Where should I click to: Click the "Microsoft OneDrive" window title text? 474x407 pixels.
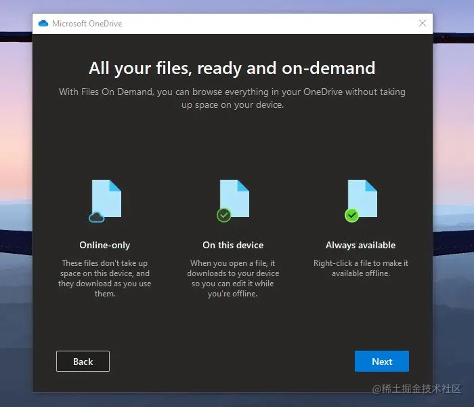[x=87, y=24]
